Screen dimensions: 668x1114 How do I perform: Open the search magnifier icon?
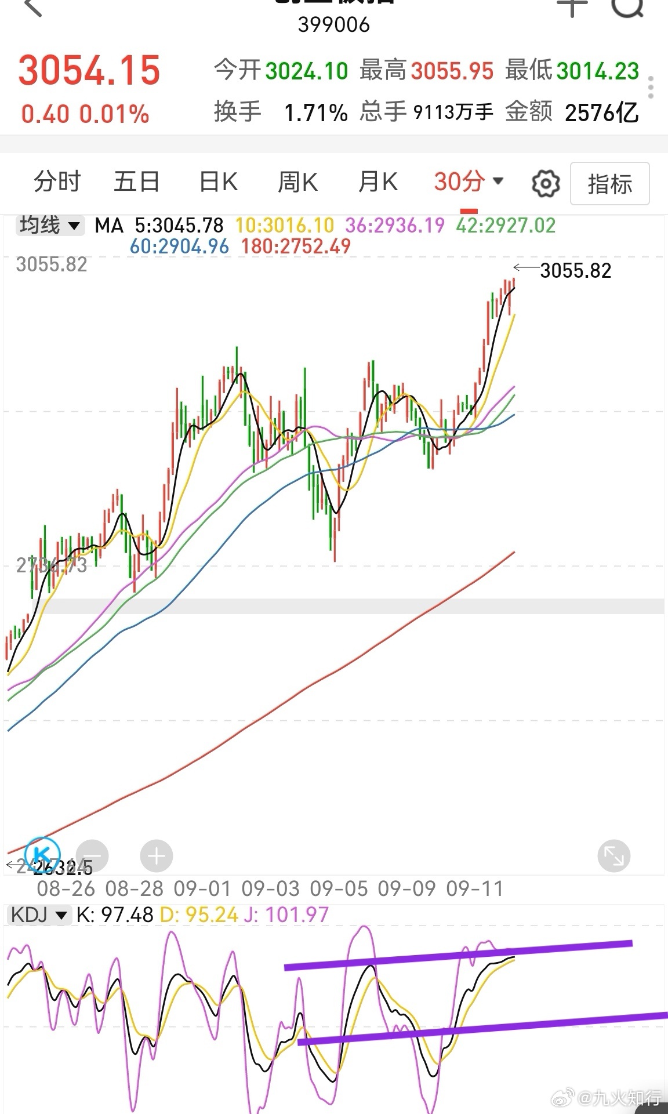pyautogui.click(x=628, y=7)
